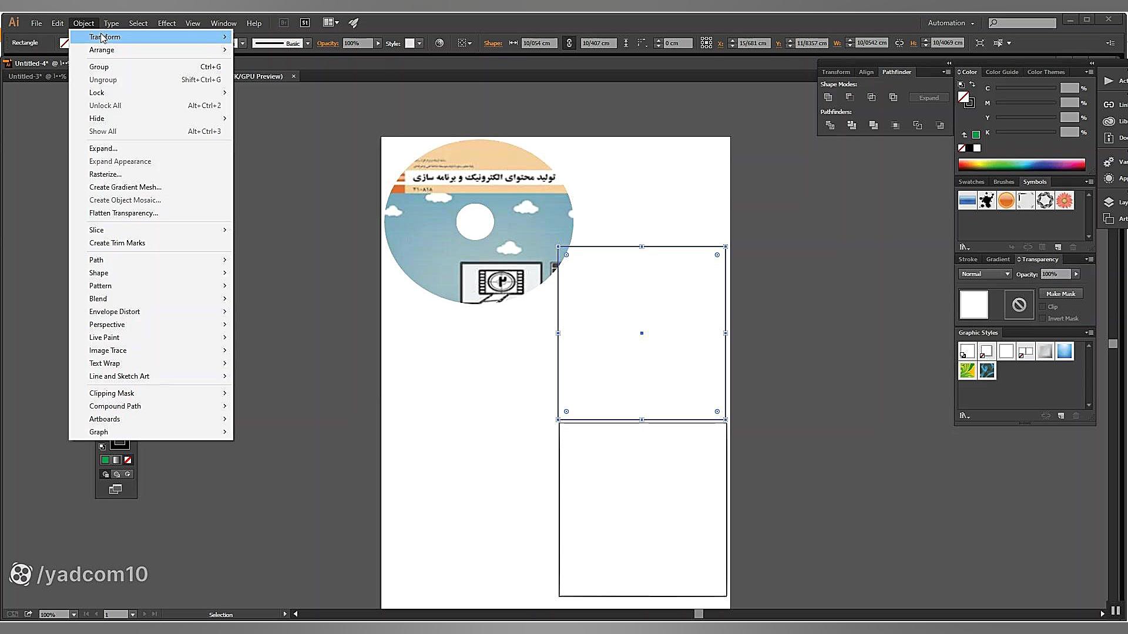
Task: Click the Divide pathfinder icon
Action: click(830, 125)
